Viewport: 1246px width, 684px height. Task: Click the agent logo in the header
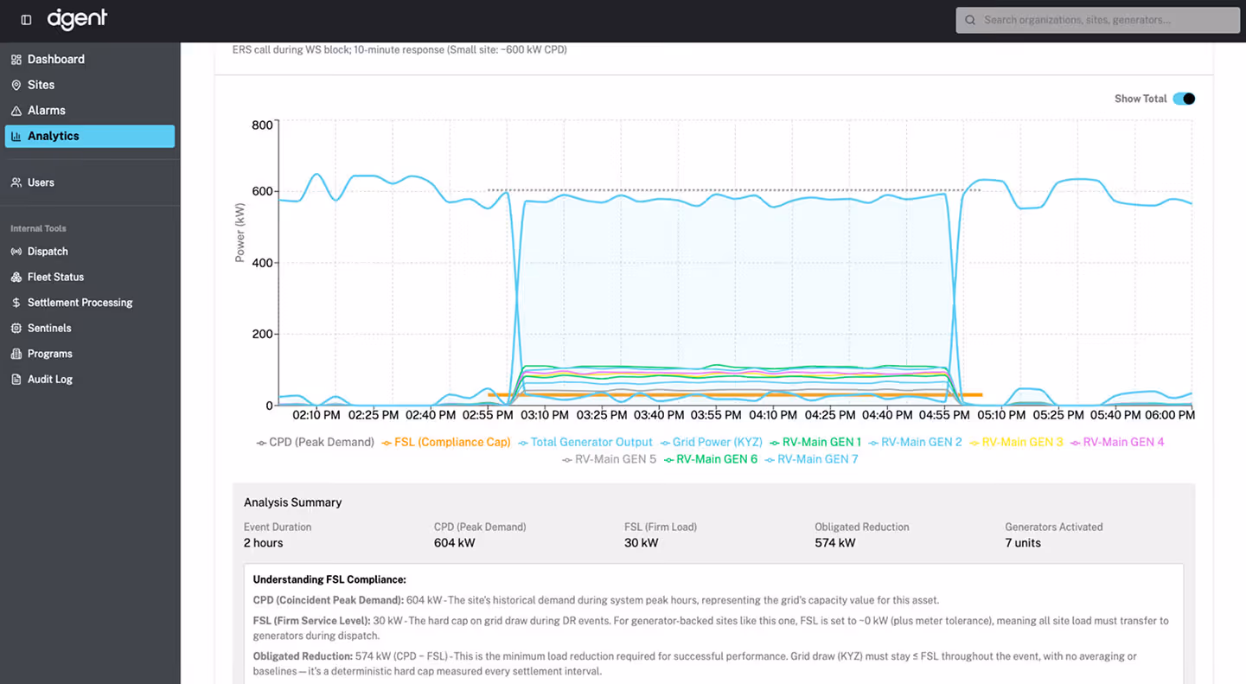(x=77, y=19)
